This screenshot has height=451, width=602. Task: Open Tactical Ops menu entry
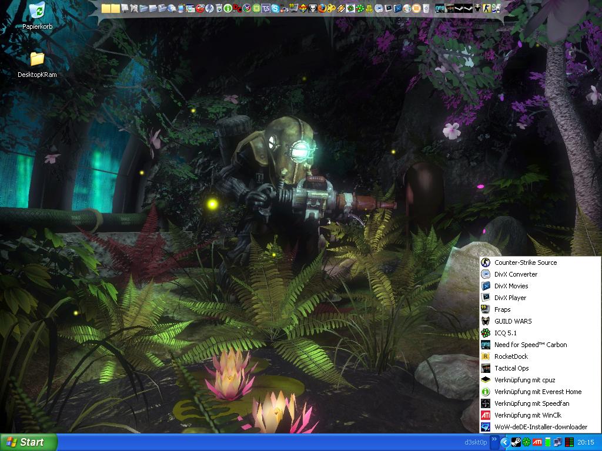[540, 368]
